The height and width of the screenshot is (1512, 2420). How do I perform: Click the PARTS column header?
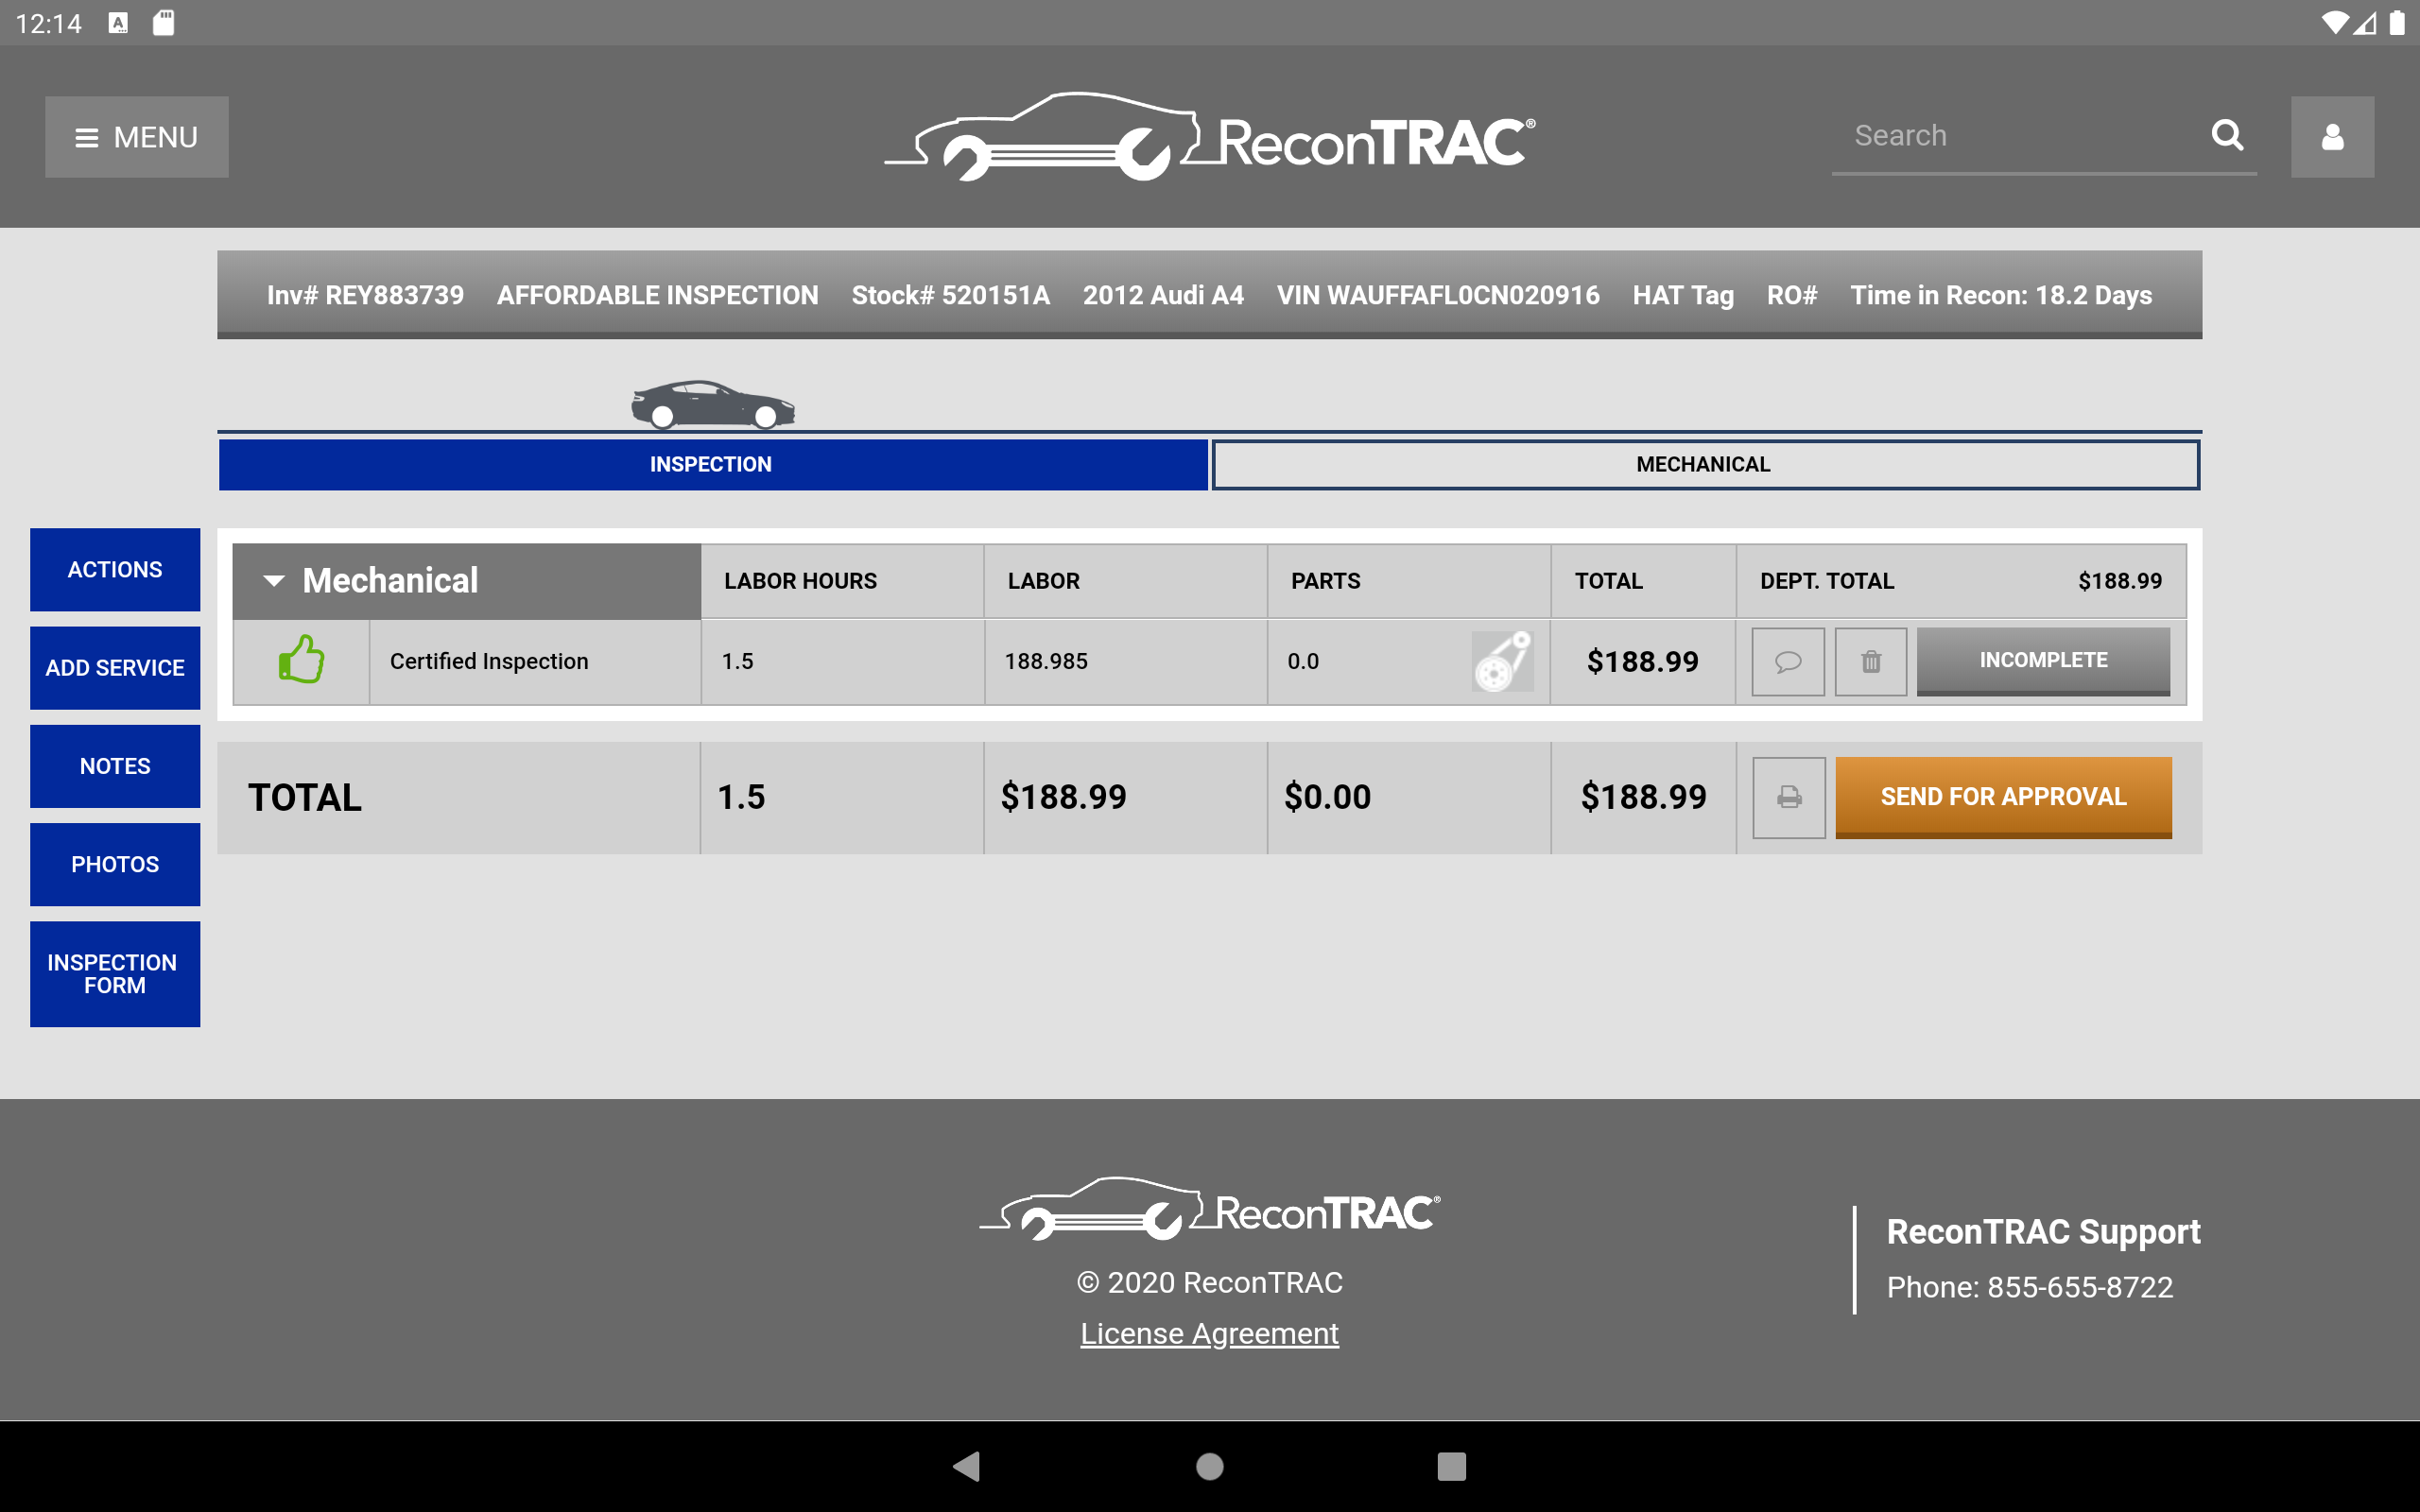(x=1325, y=581)
